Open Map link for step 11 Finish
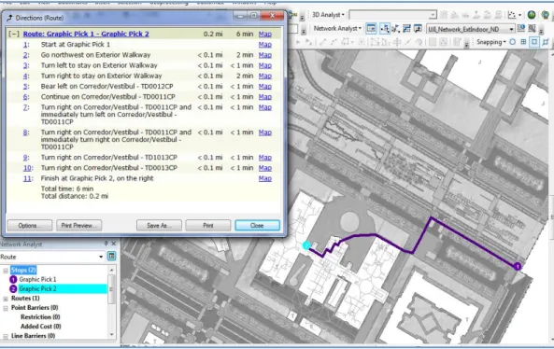 (x=265, y=178)
